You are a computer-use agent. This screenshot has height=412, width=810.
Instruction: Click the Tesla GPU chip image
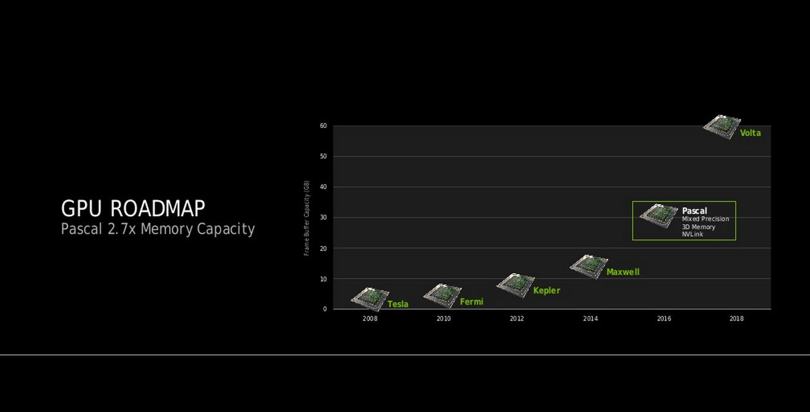click(x=370, y=299)
